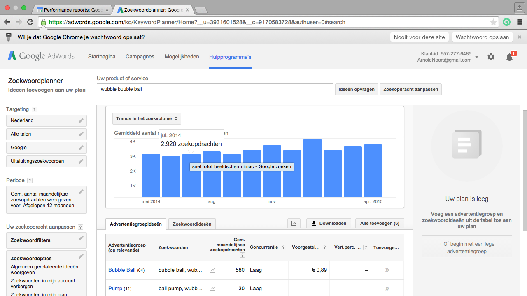
Task: Select the Zoekwoordplanner browser tab
Action: click(153, 9)
